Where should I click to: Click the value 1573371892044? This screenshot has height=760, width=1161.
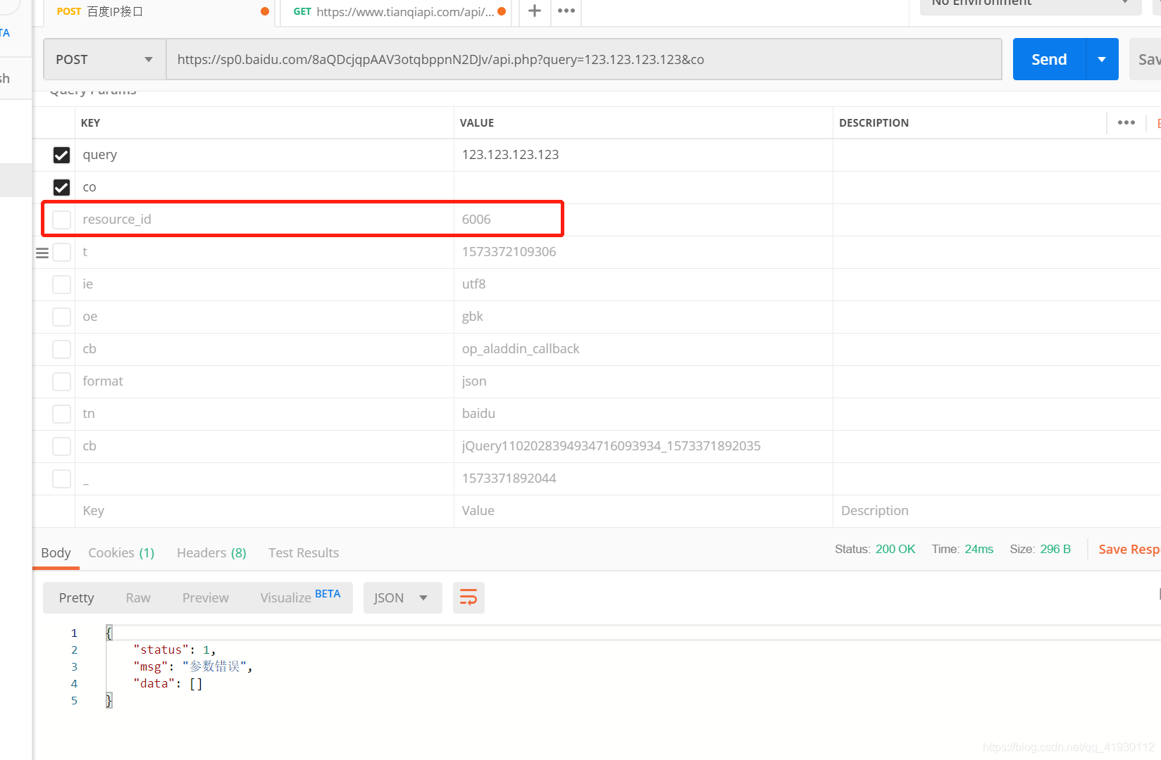point(509,479)
